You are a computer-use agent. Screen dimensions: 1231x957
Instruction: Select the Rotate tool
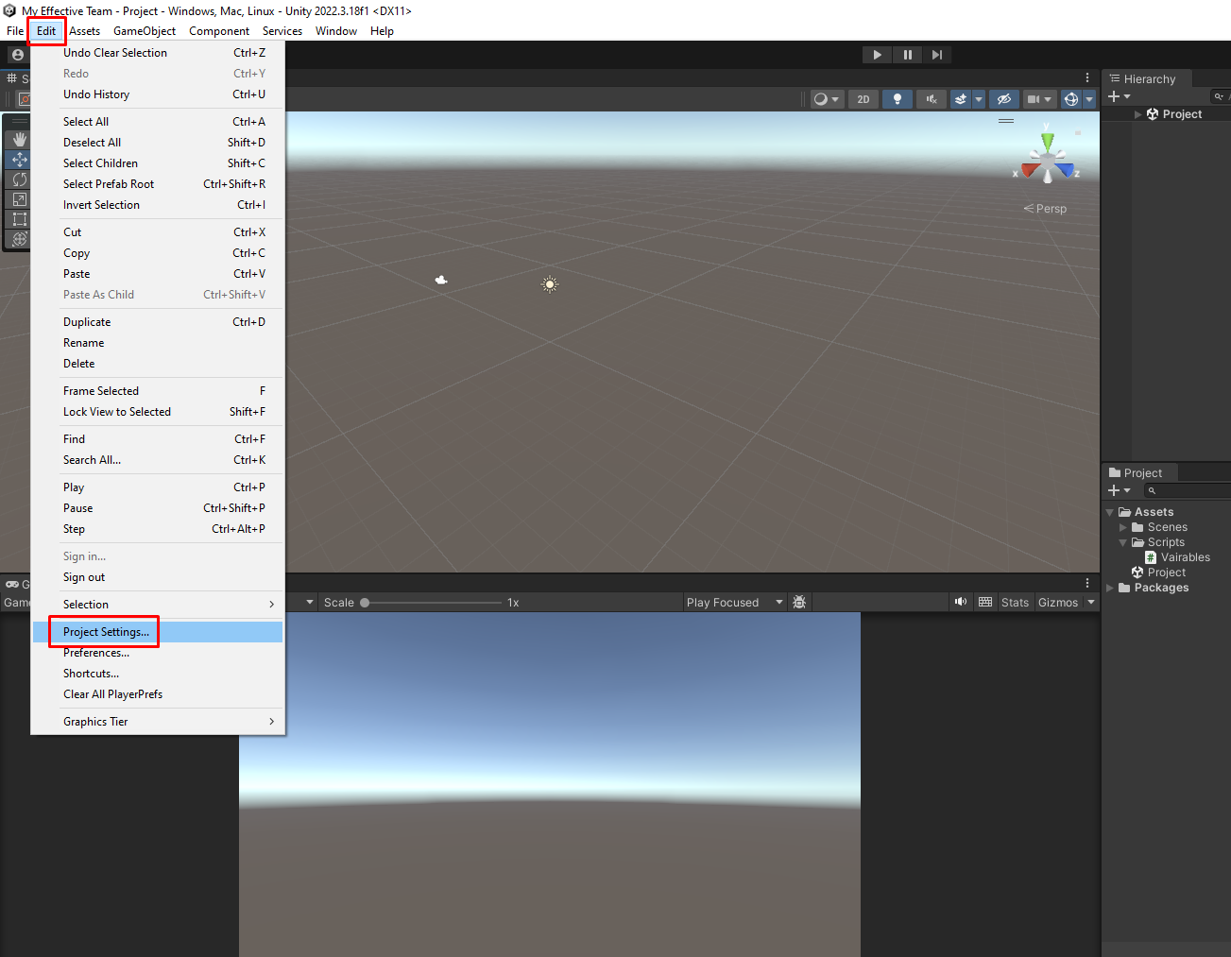coord(19,179)
